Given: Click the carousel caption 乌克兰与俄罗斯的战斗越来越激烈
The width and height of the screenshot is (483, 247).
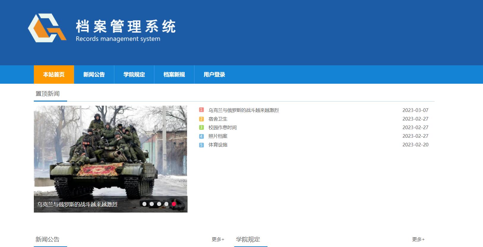Looking at the screenshot, I should tap(77, 205).
